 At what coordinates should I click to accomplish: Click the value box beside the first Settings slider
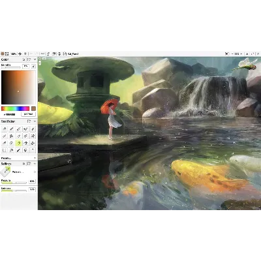point(32,181)
